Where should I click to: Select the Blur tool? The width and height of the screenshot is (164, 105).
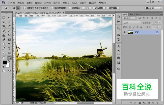[x=4, y=44]
